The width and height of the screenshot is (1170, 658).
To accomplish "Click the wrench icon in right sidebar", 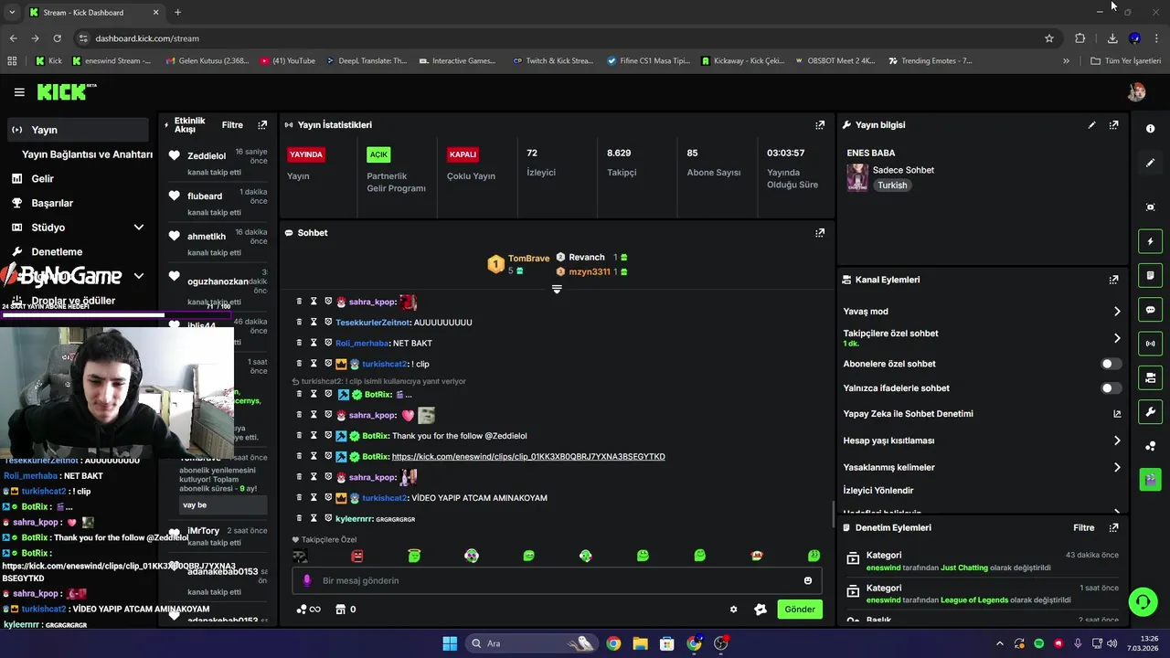I will coord(1151,411).
